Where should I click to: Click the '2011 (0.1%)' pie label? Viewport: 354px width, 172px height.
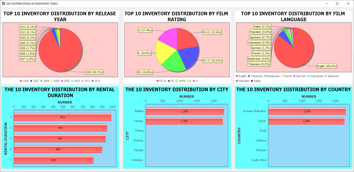point(27,27)
